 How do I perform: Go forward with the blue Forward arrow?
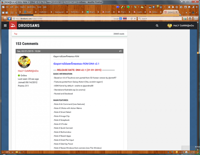[x=9, y=19]
